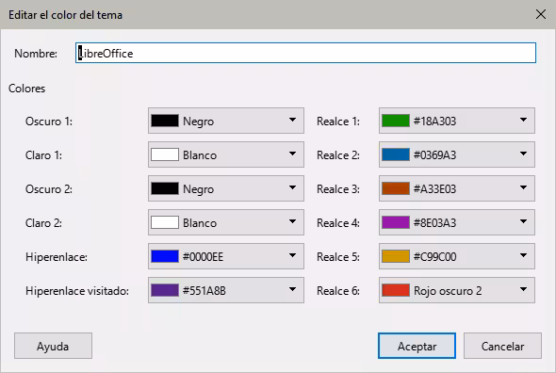
Task: Click the Nombre text field
Action: pos(305,53)
